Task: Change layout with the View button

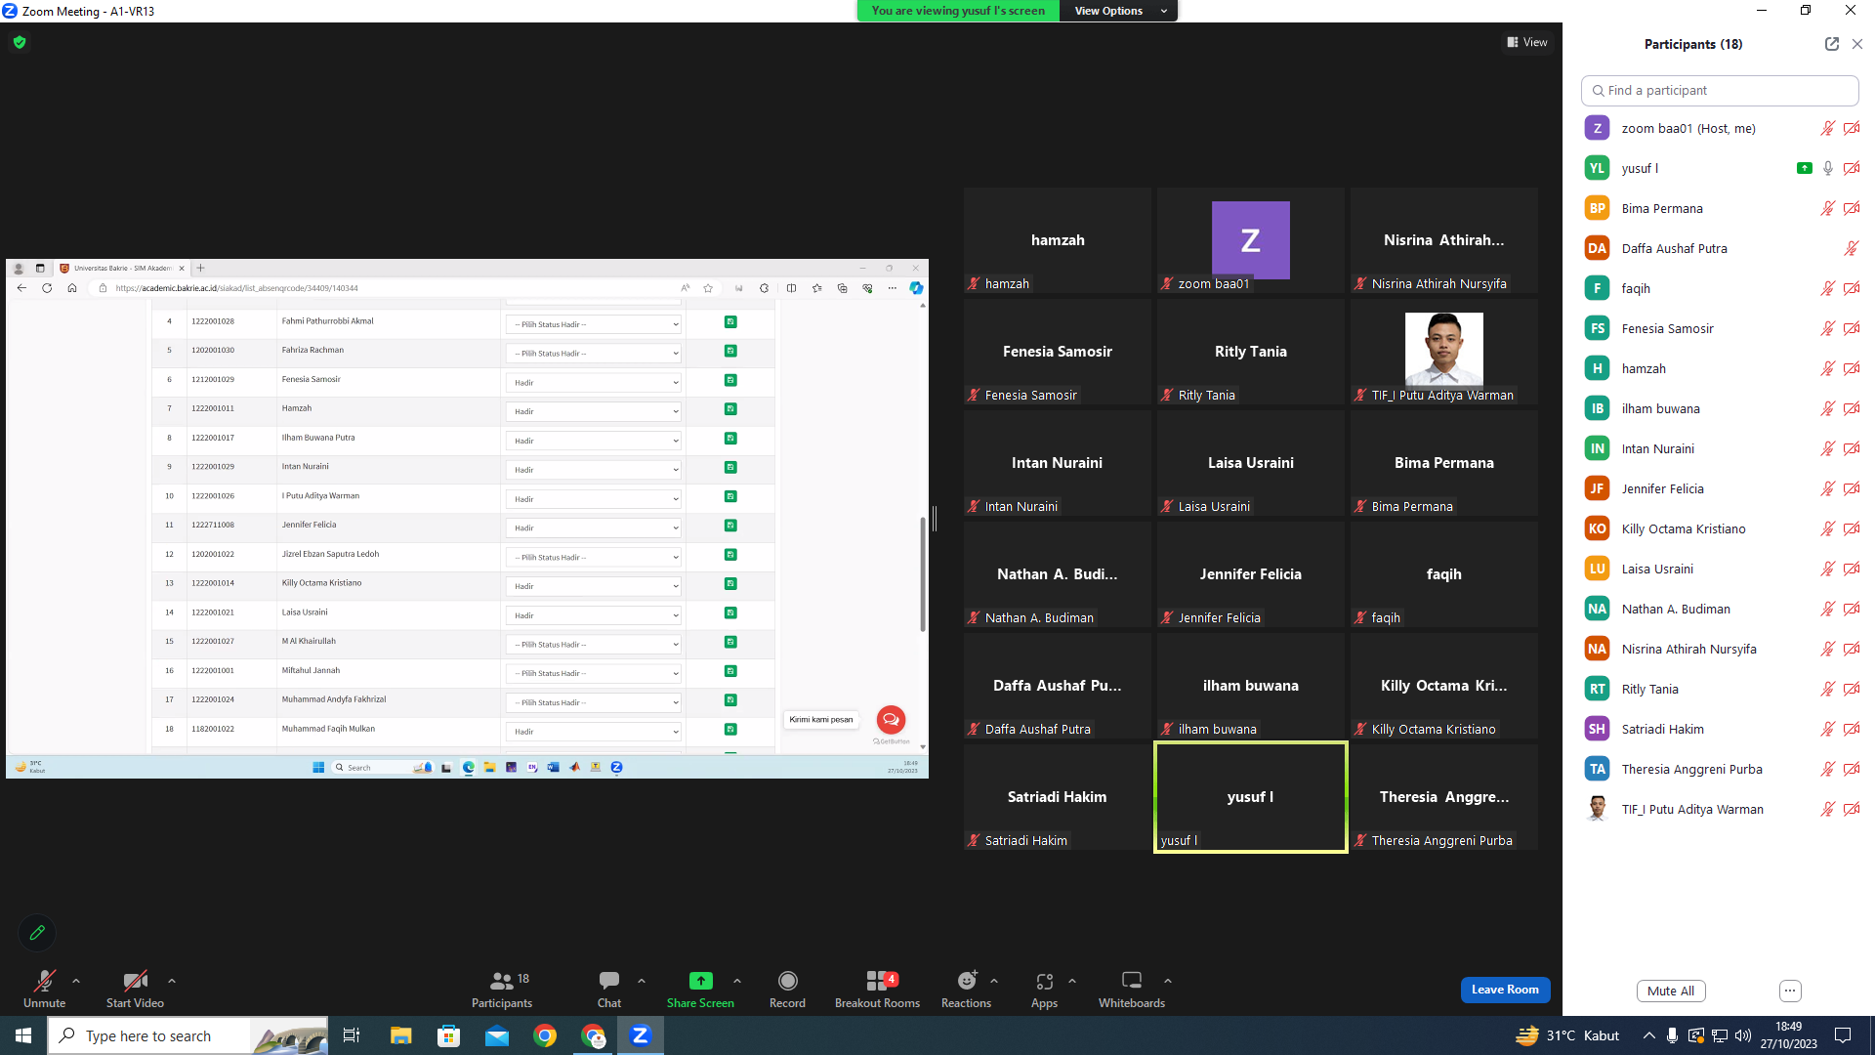Action: tap(1527, 42)
